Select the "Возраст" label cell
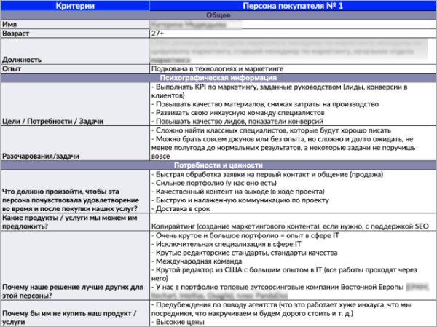437x327 pixels. click(x=75, y=34)
